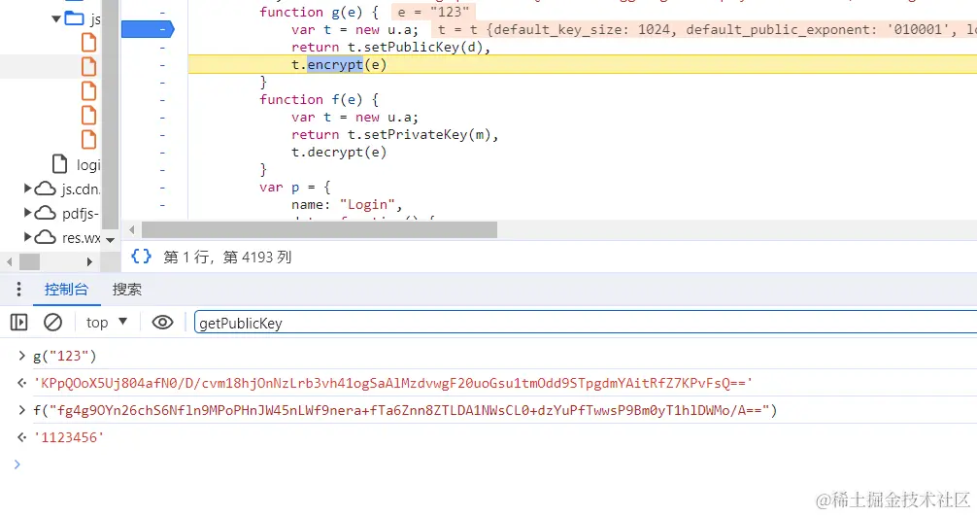977x516 pixels.
Task: Click file tree scroll-down arrow
Action: click(x=111, y=239)
